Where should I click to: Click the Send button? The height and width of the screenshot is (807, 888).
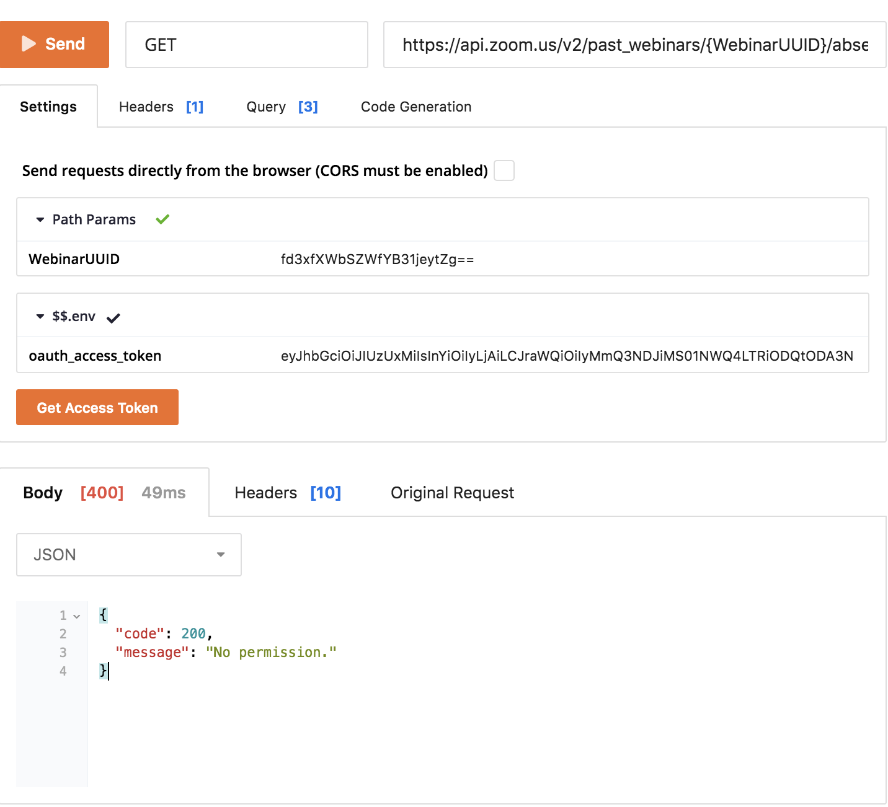pyautogui.click(x=55, y=45)
